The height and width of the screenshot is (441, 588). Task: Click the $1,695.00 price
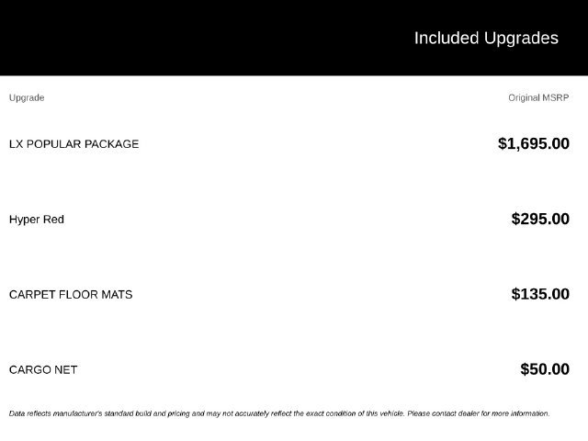tap(534, 143)
